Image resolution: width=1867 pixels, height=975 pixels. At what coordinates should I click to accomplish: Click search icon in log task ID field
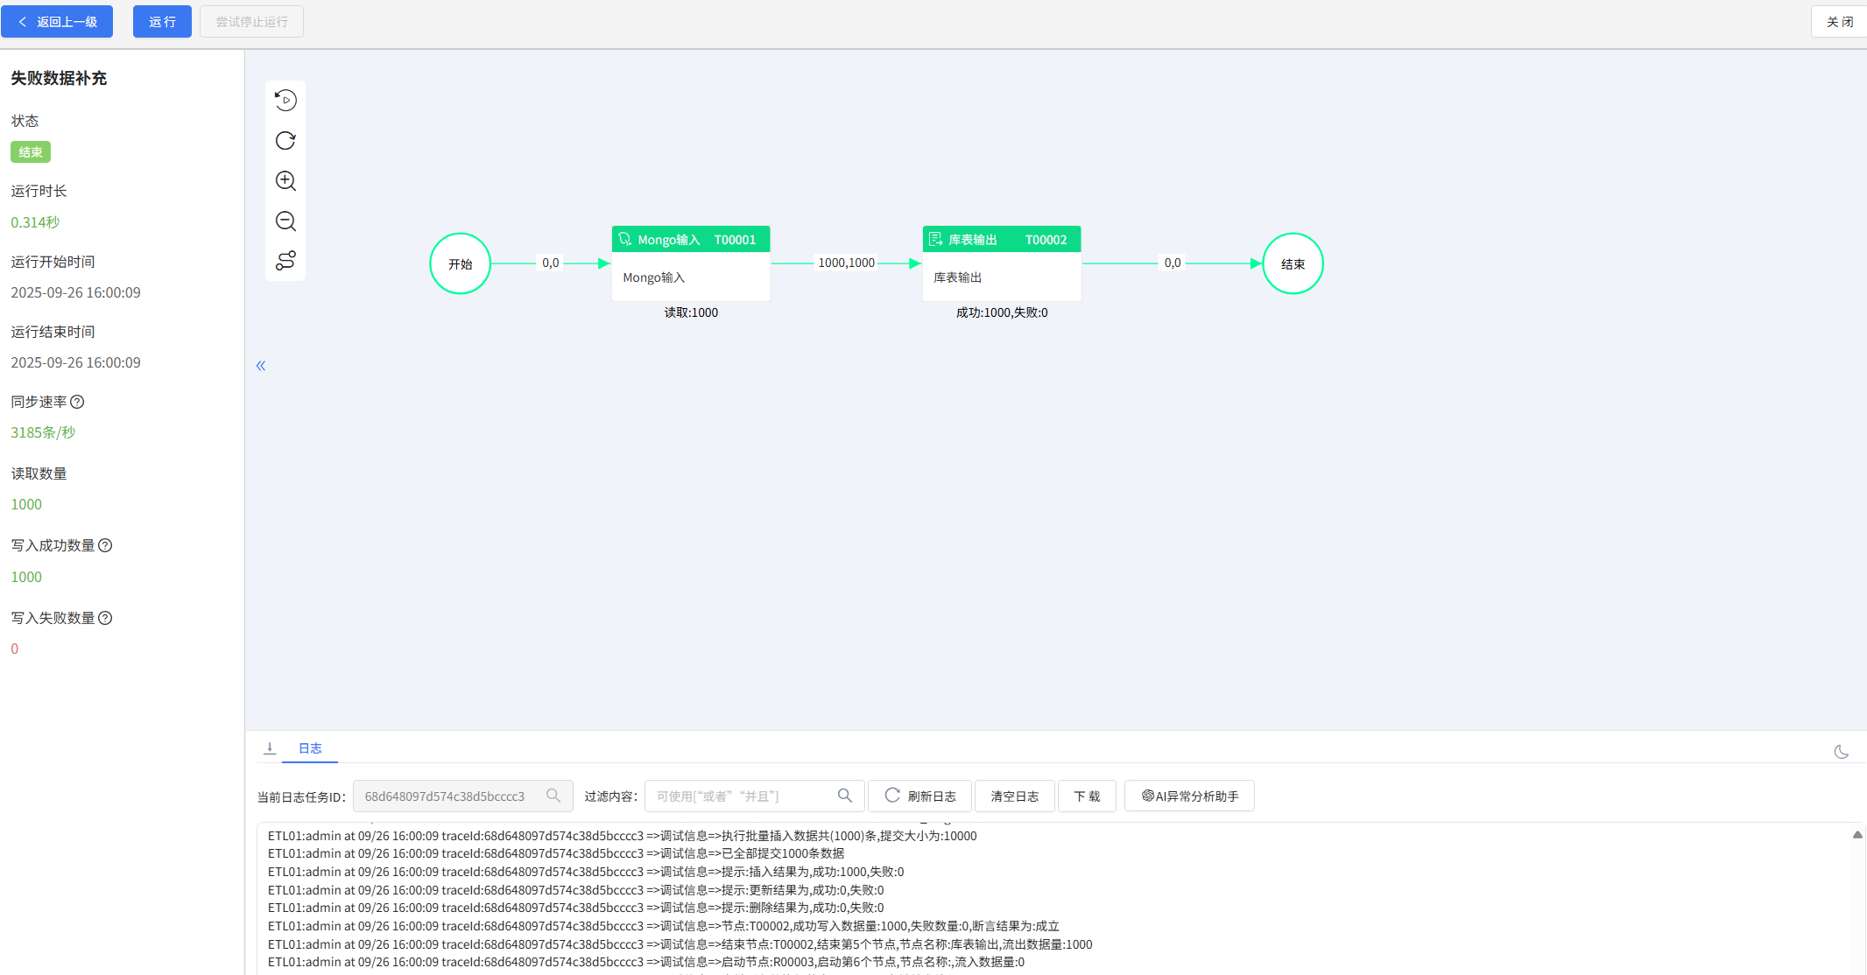pos(553,796)
